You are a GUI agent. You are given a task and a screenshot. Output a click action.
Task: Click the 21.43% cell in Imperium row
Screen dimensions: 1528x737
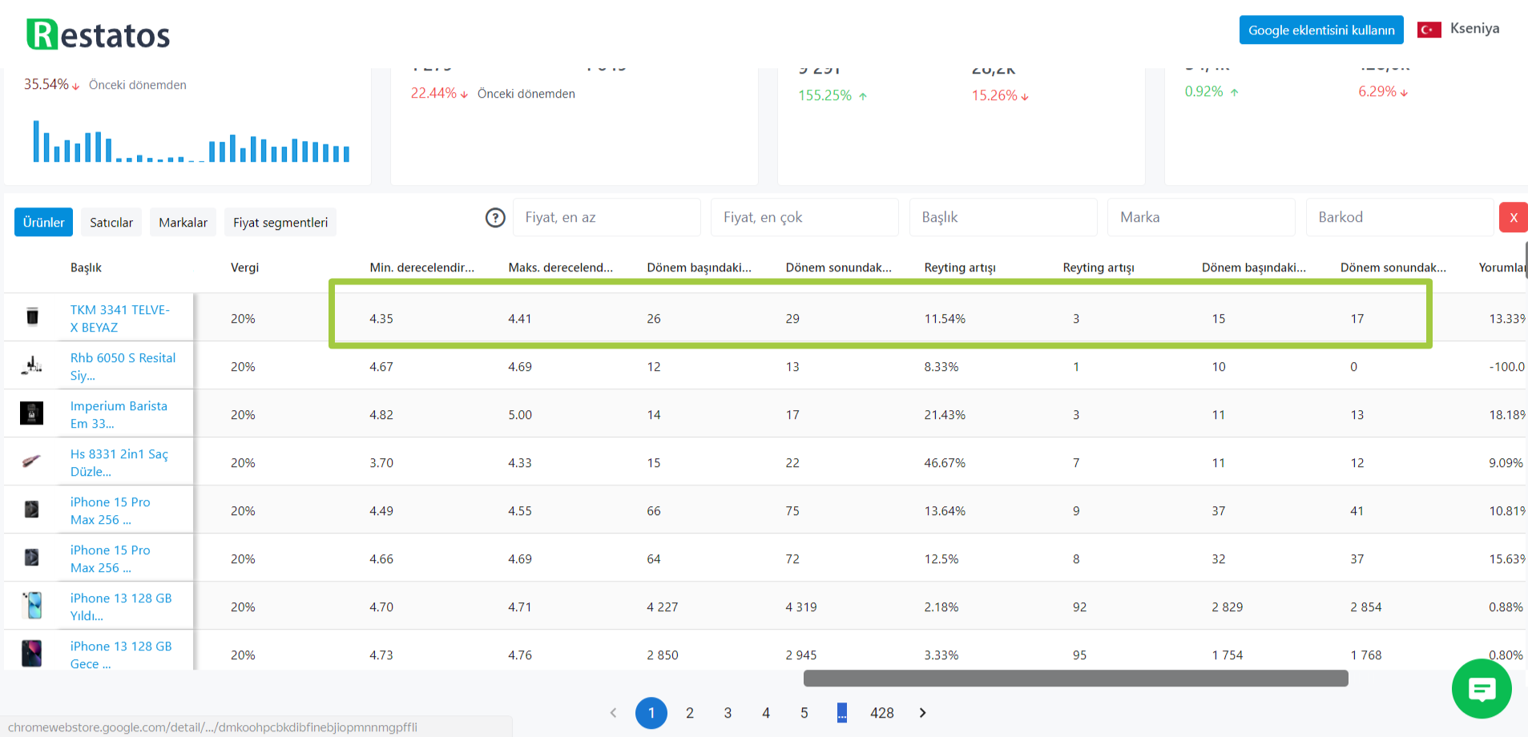coord(945,414)
